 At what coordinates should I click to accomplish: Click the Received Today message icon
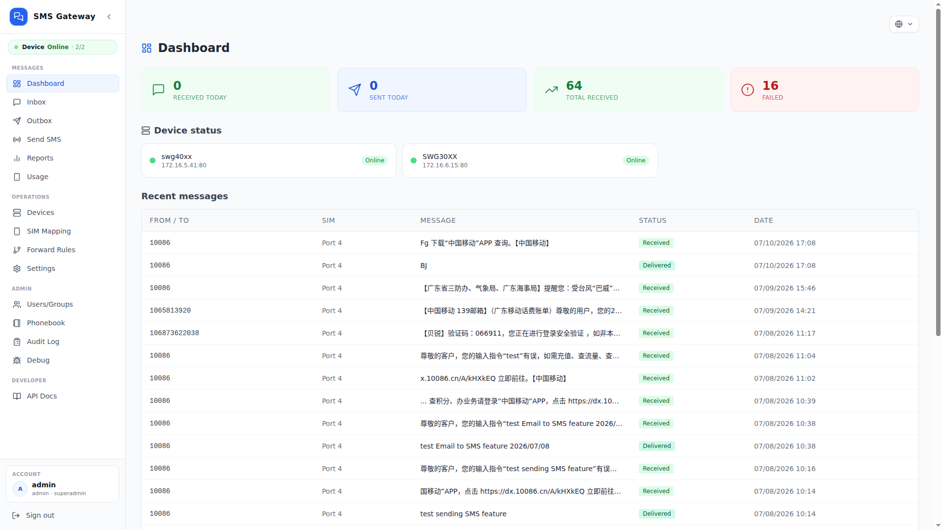pyautogui.click(x=158, y=90)
